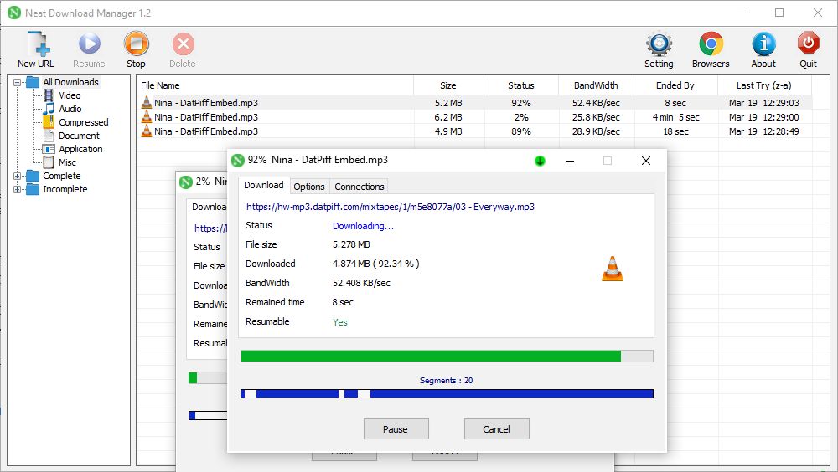Click the VLC icon of the 92% file row
The height and width of the screenshot is (472, 838).
147,102
